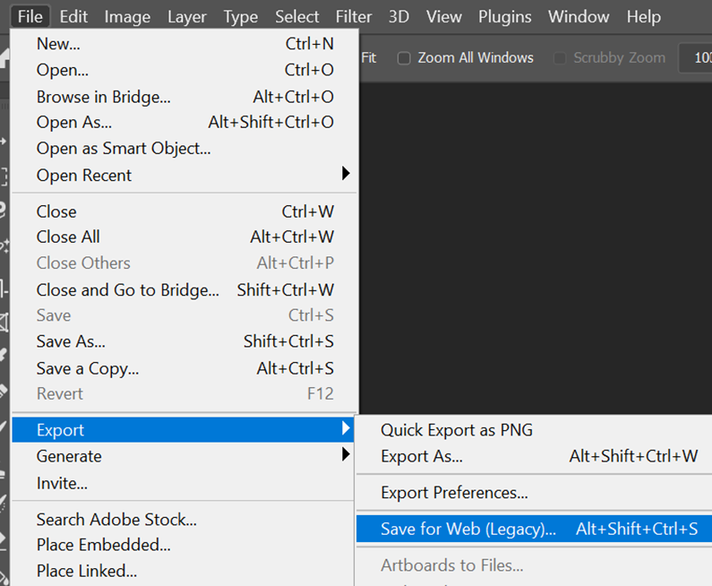Open the Export As dialog
The width and height of the screenshot is (712, 586).
tap(422, 456)
